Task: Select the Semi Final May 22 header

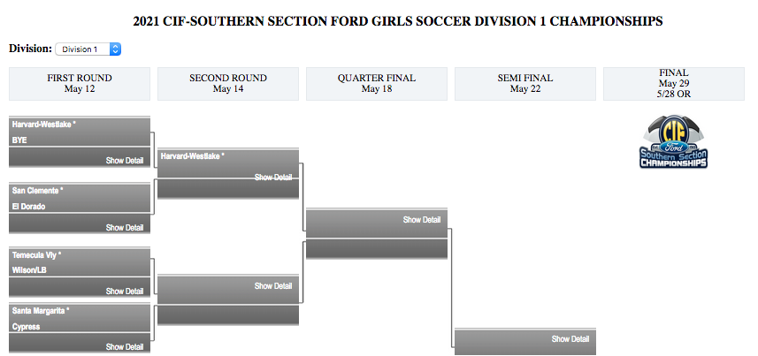Action: click(525, 83)
